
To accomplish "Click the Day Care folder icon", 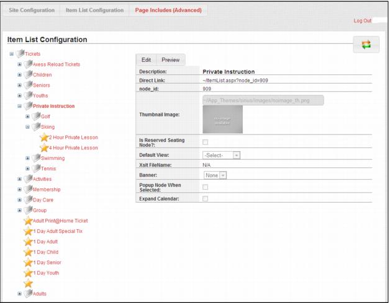I will tap(28, 200).
